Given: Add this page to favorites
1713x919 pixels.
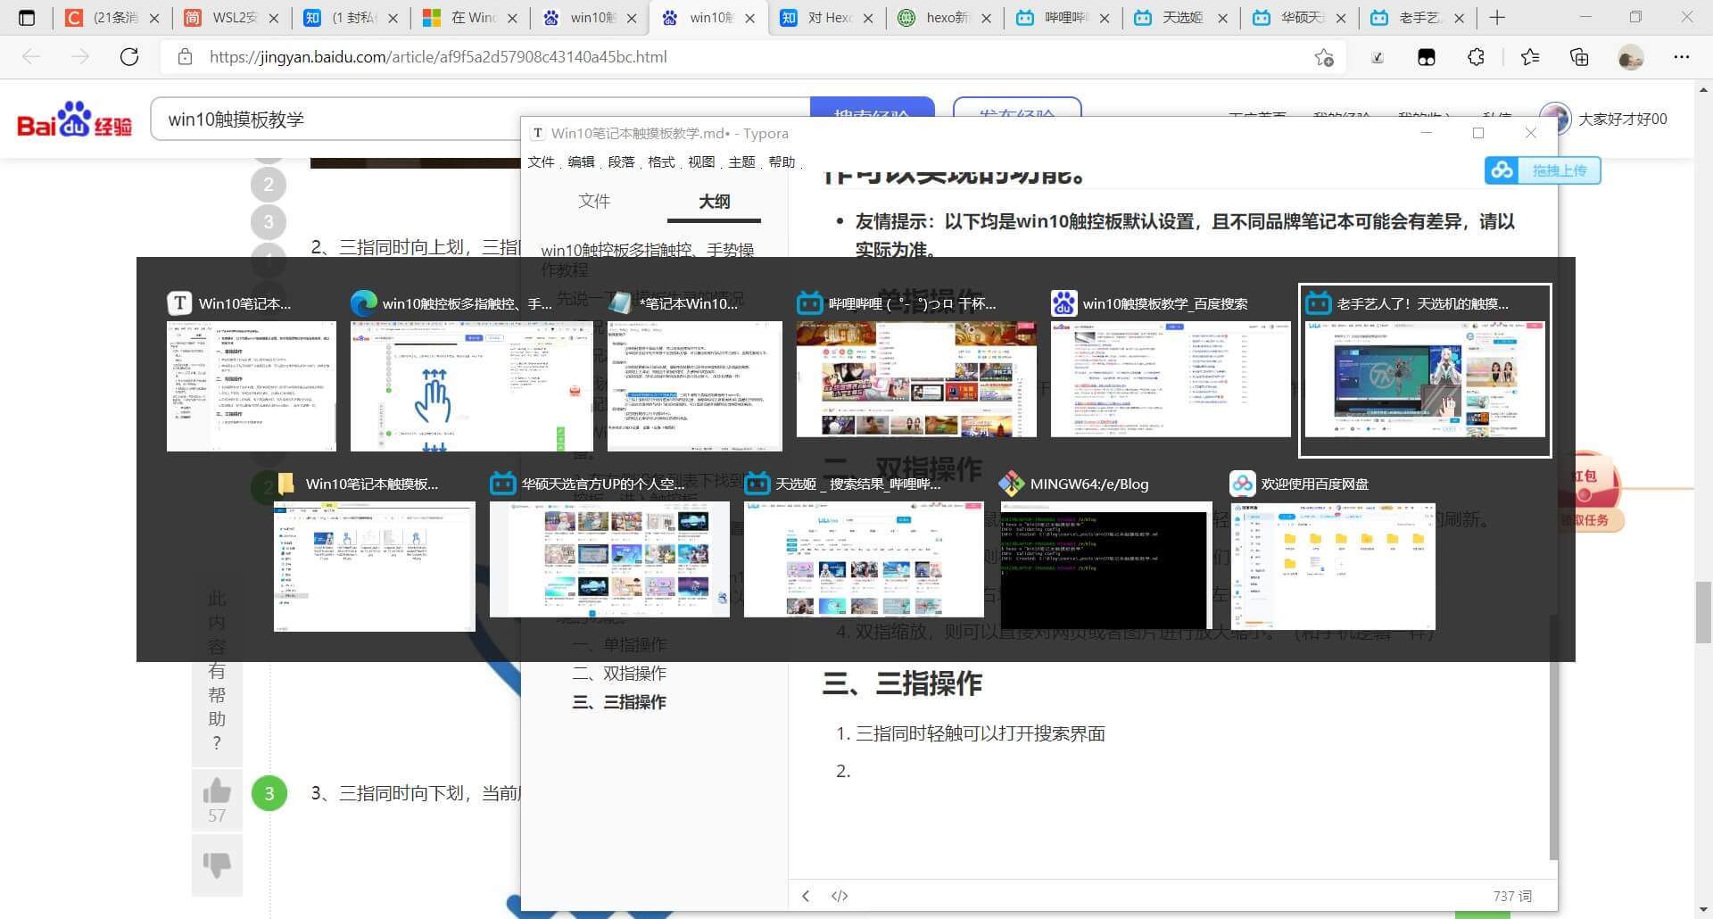Looking at the screenshot, I should (1324, 57).
